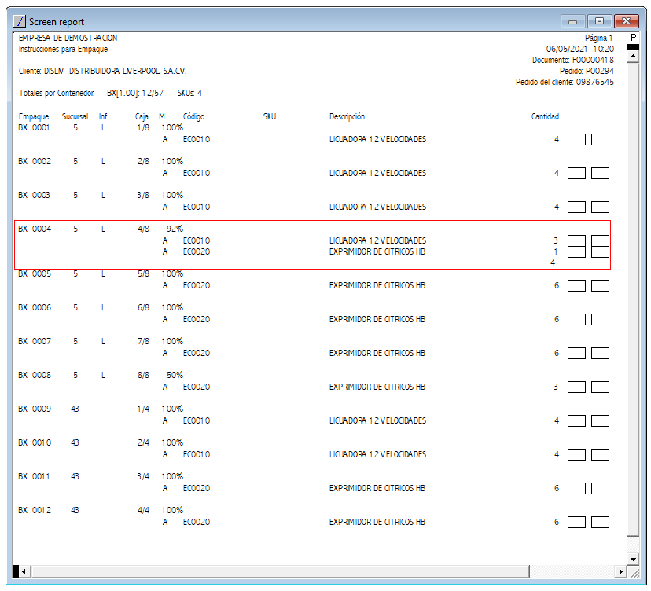Select the 'BX 0012' package row label
The width and height of the screenshot is (651, 591).
click(35, 511)
